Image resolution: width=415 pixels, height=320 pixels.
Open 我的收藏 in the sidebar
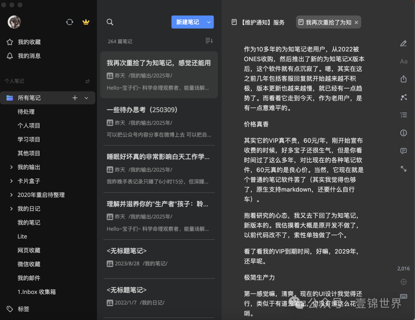pyautogui.click(x=29, y=42)
